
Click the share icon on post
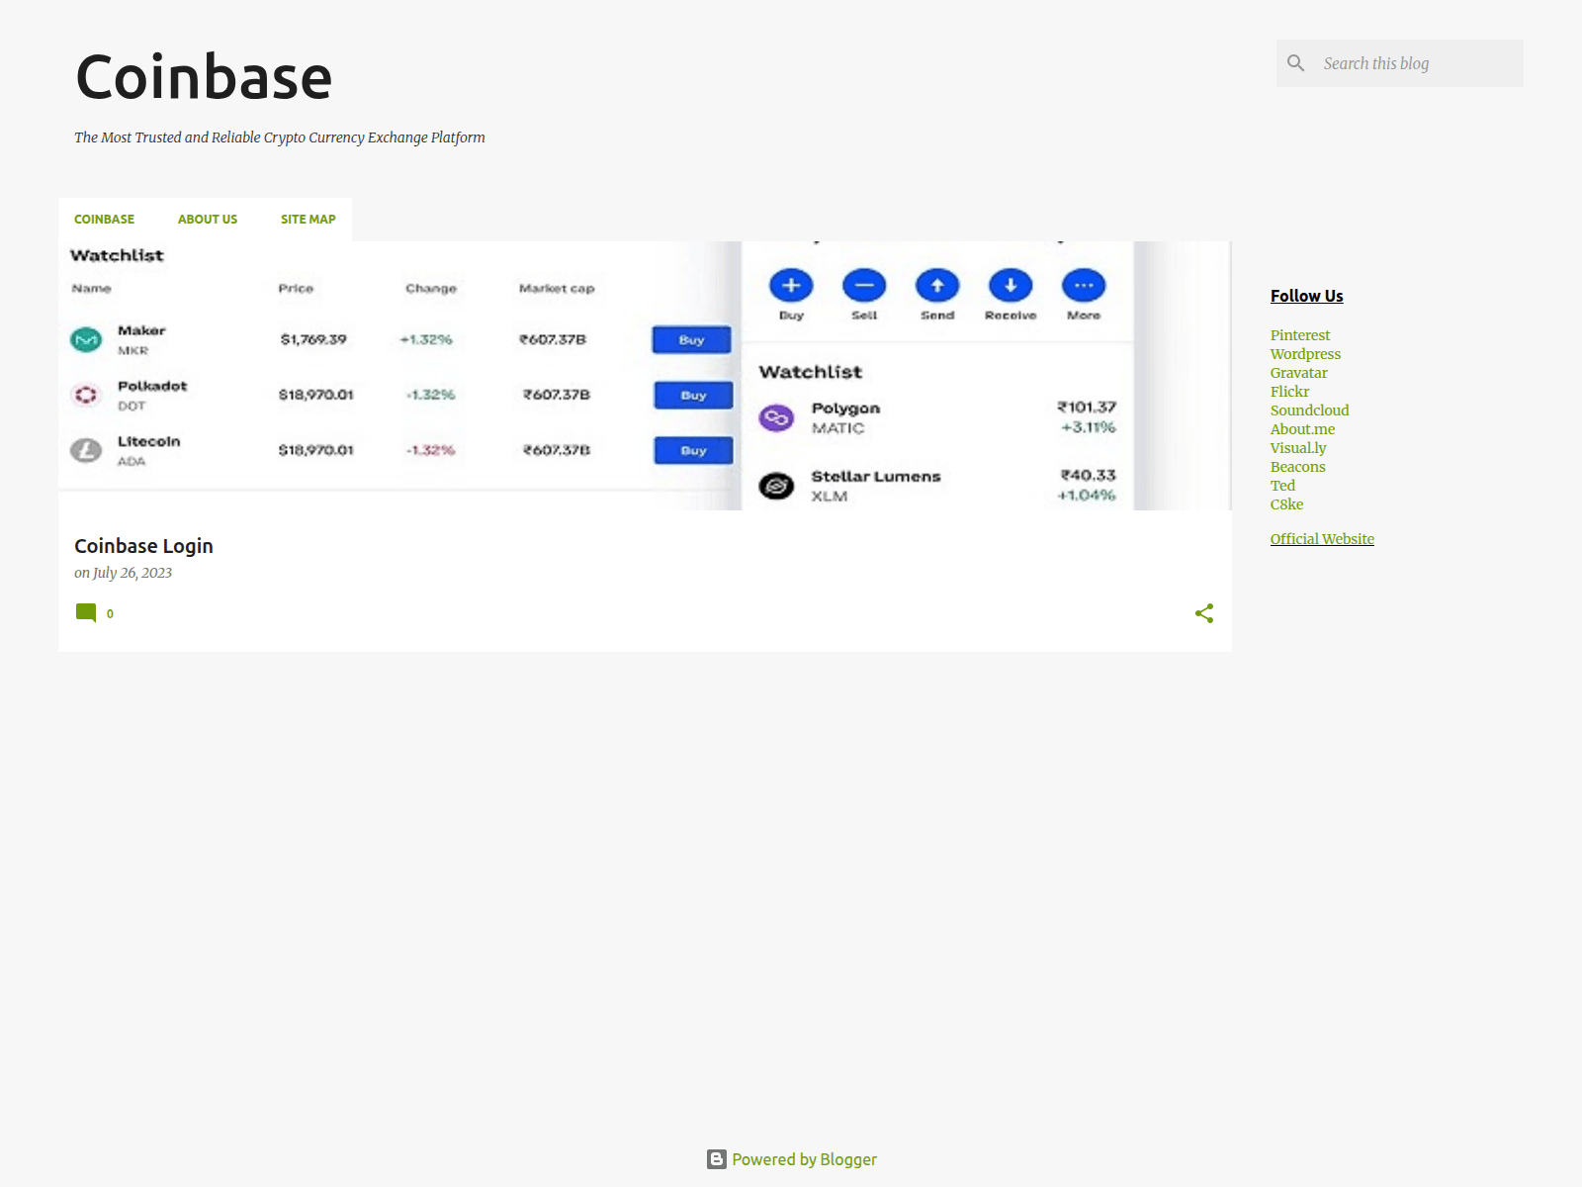(1204, 613)
